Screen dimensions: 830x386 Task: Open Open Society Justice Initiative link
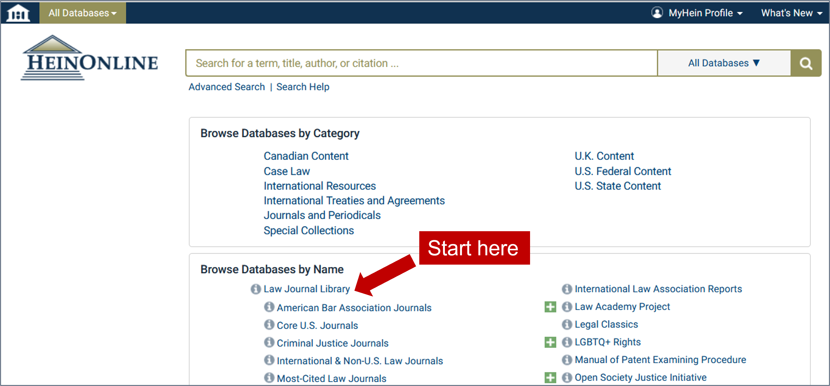pos(641,378)
